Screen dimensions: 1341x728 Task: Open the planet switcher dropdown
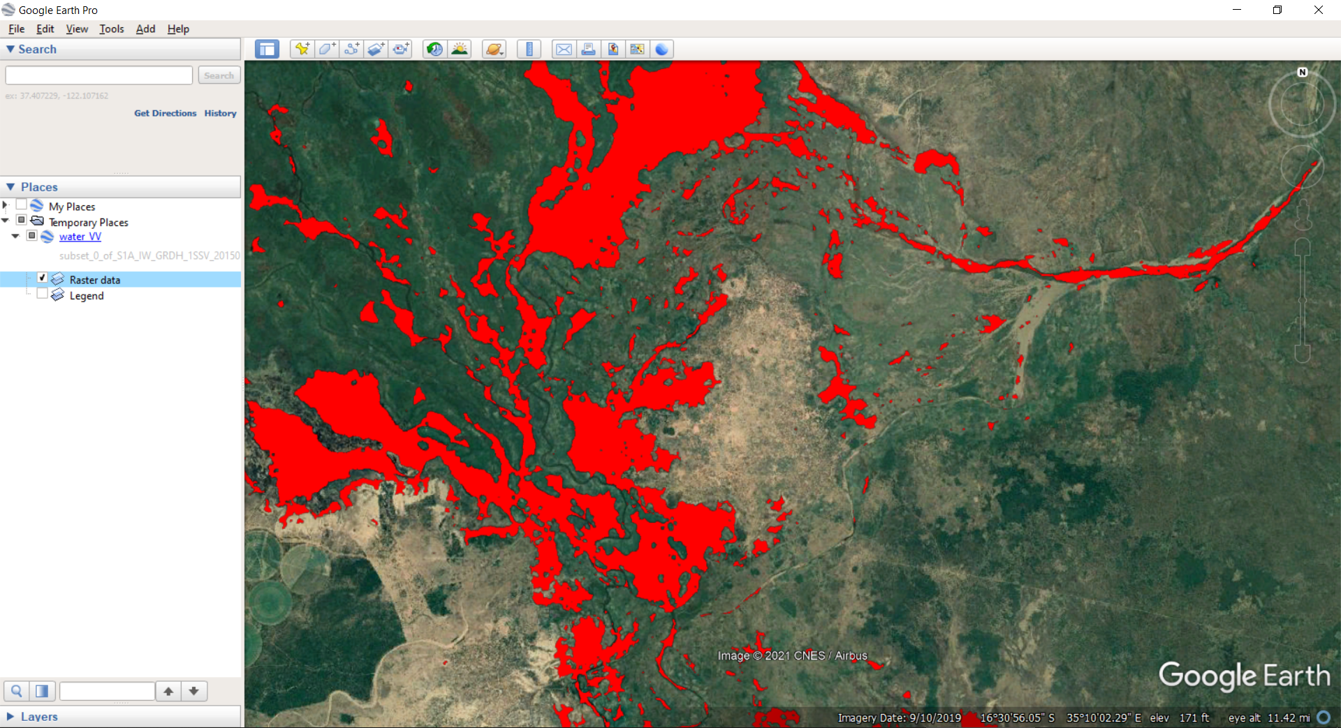pyautogui.click(x=494, y=49)
